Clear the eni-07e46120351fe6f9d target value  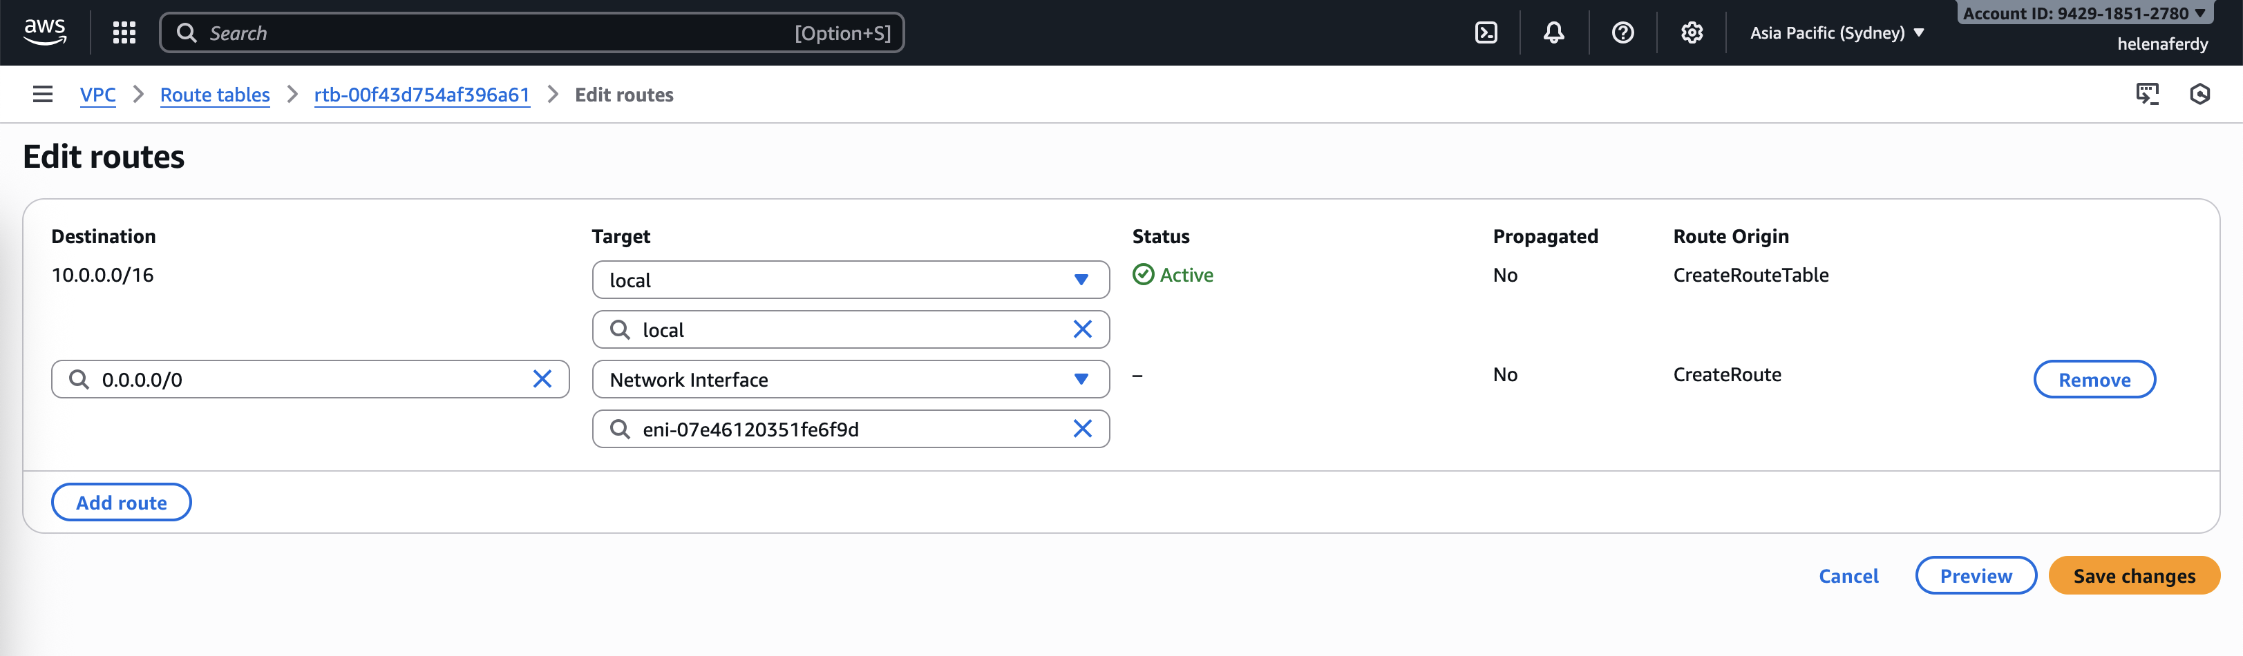click(1081, 429)
